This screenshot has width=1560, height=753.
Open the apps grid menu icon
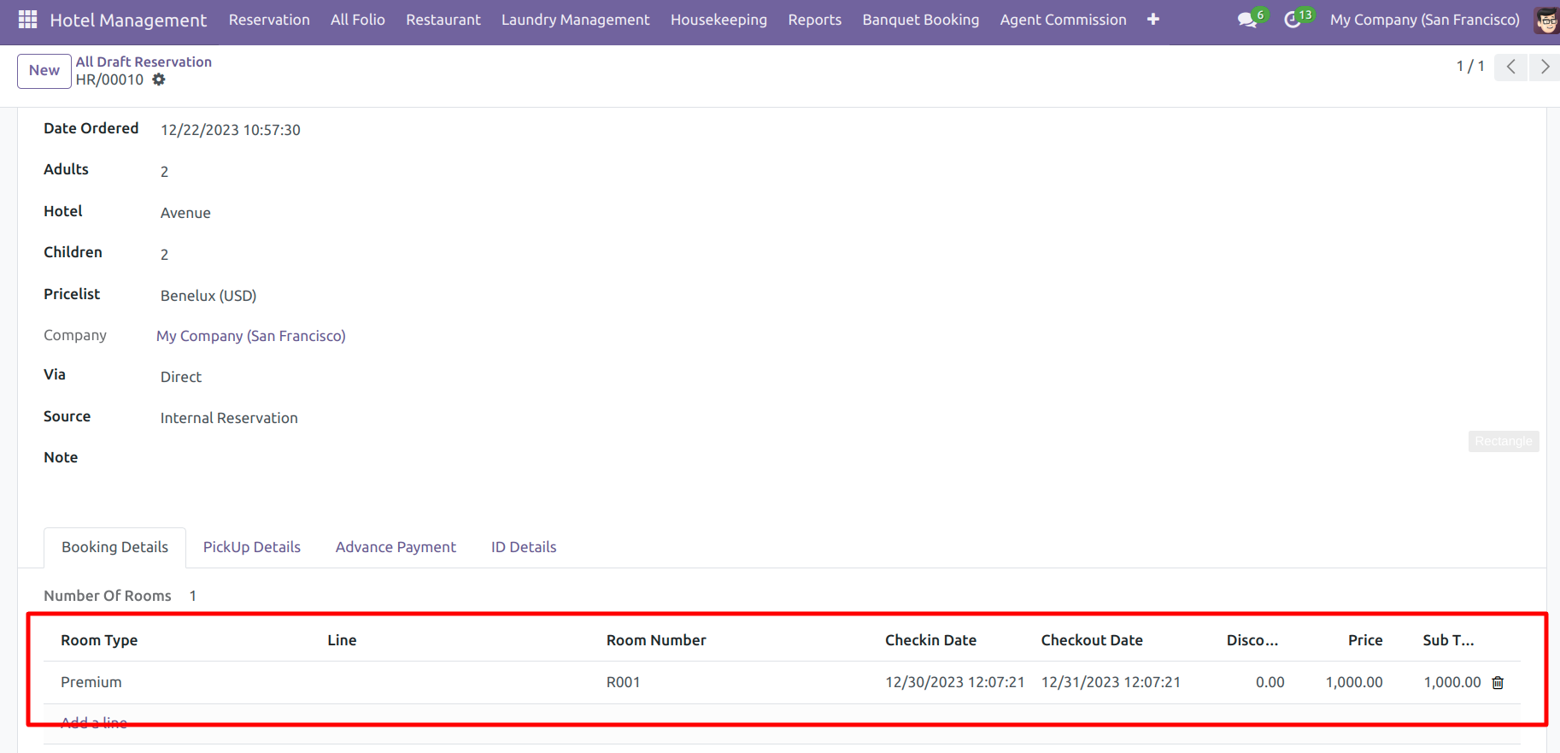tap(27, 20)
